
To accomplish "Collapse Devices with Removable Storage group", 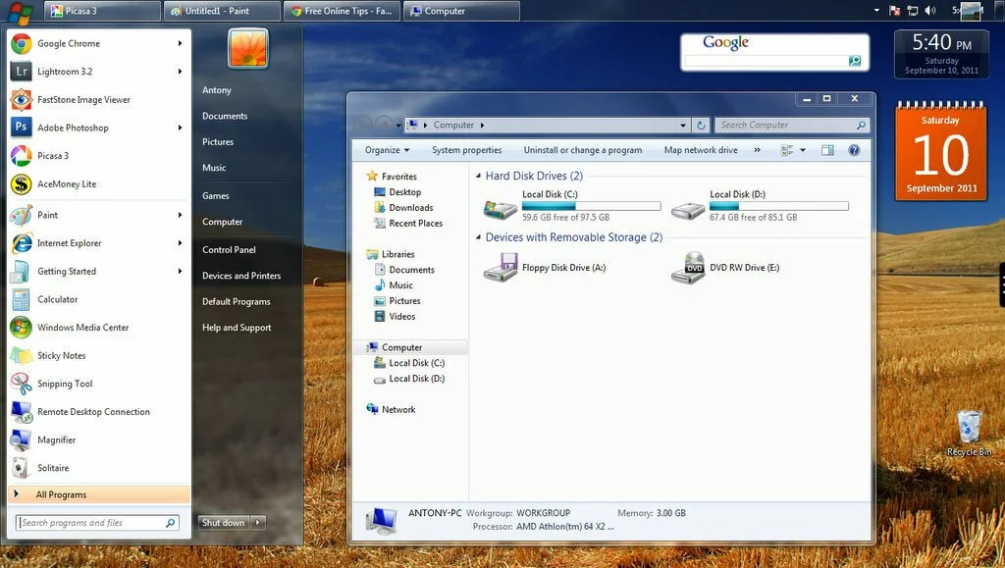I will (478, 237).
